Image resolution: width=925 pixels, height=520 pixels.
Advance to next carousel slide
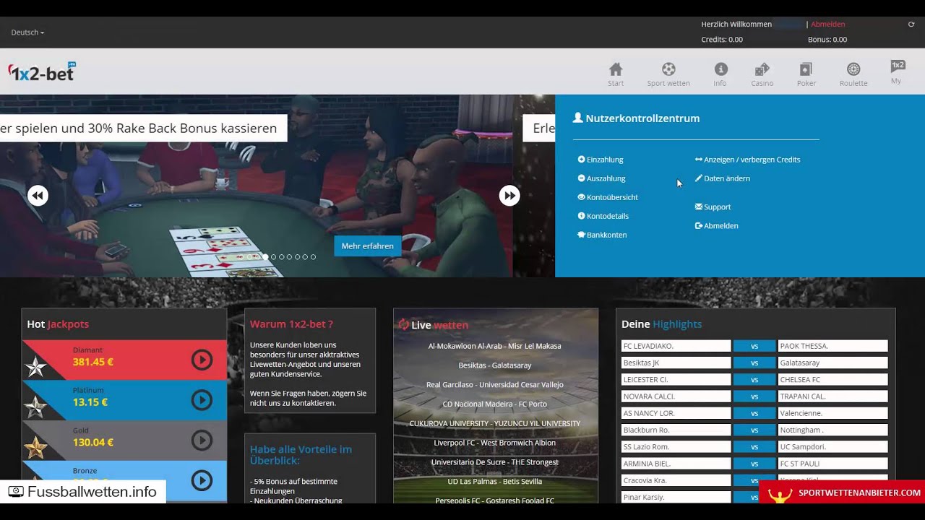[x=509, y=196]
